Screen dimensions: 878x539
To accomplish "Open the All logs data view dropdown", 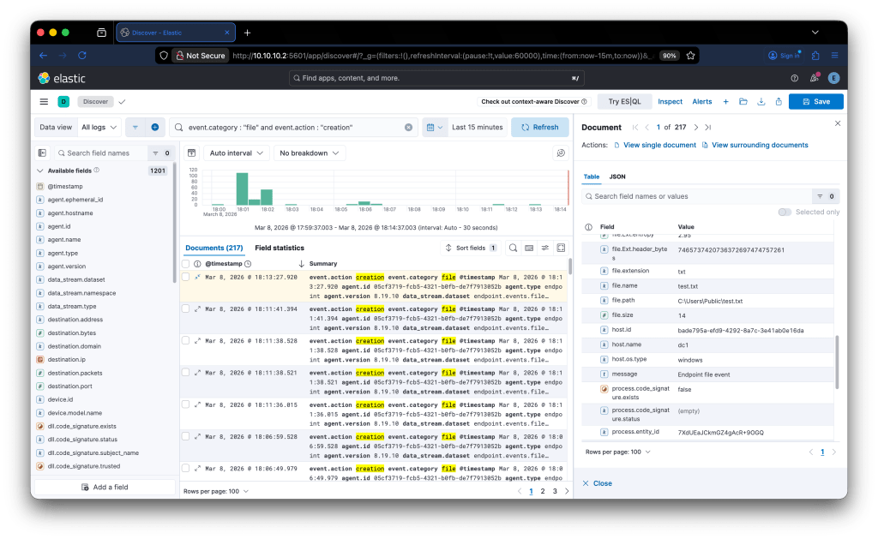I will 98,127.
